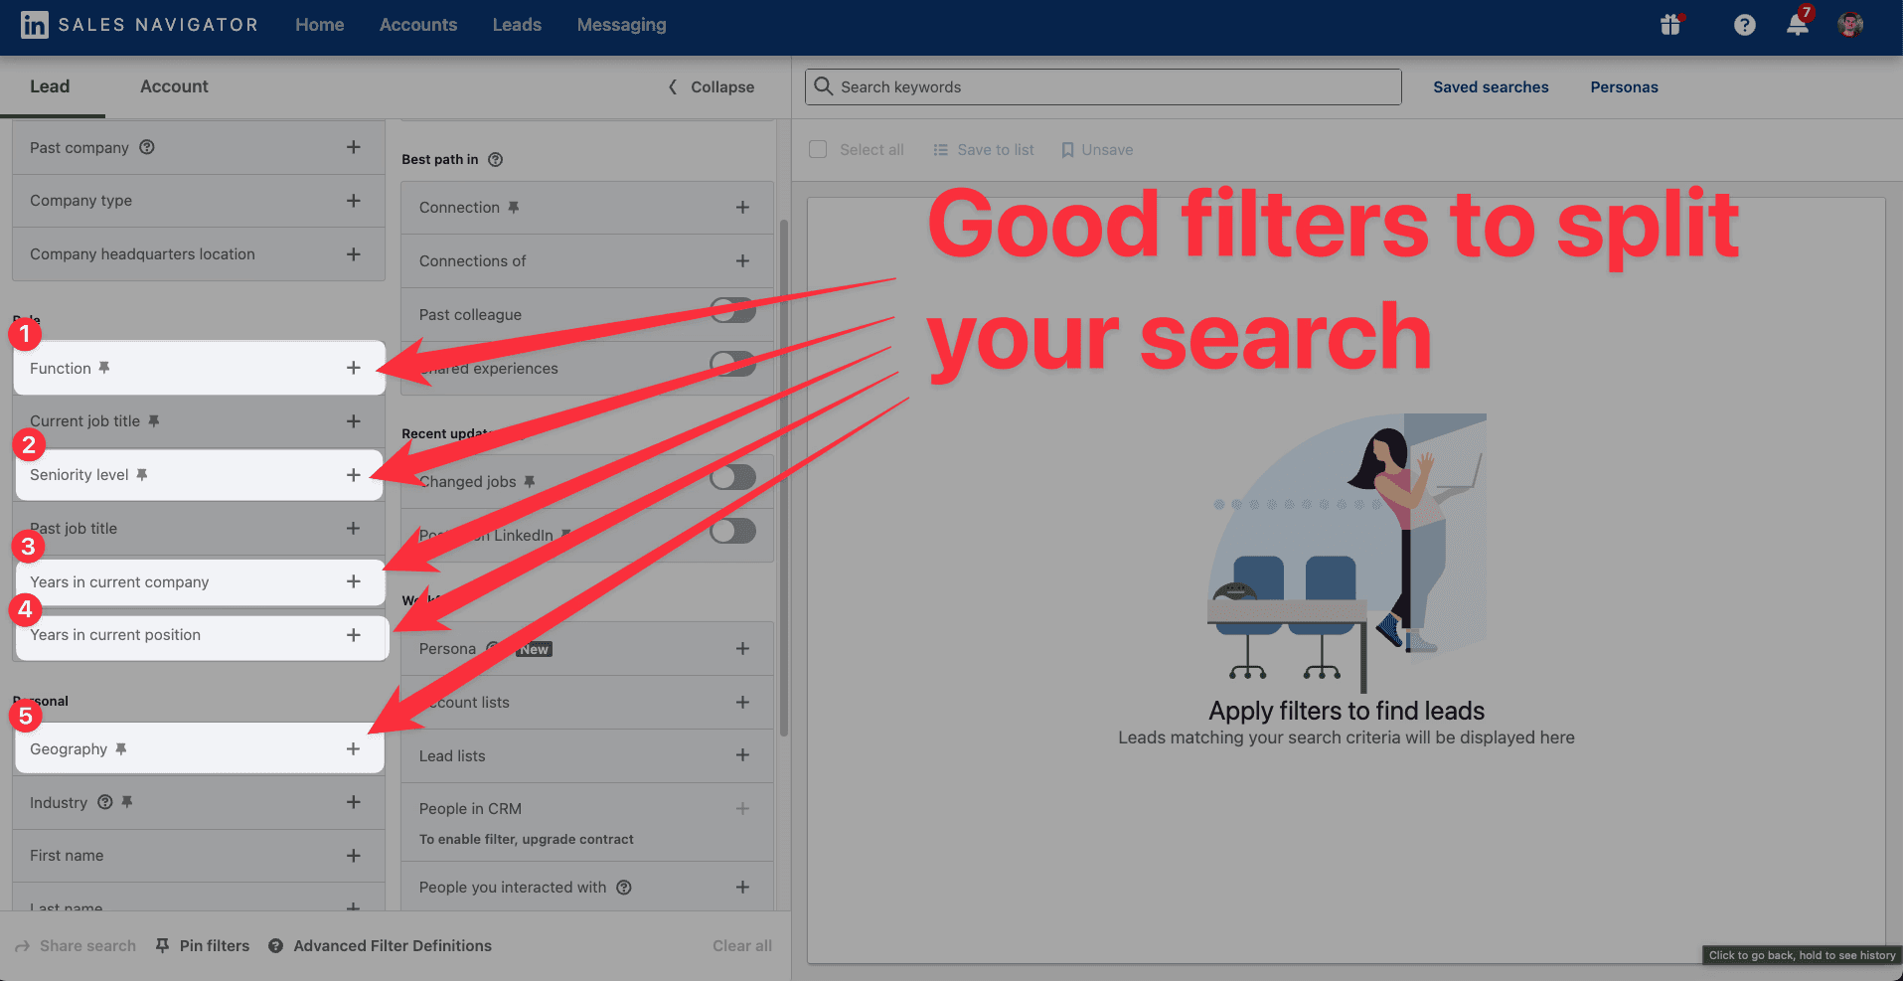Open the notifications bell icon
This screenshot has height=981, width=1903.
tap(1798, 25)
